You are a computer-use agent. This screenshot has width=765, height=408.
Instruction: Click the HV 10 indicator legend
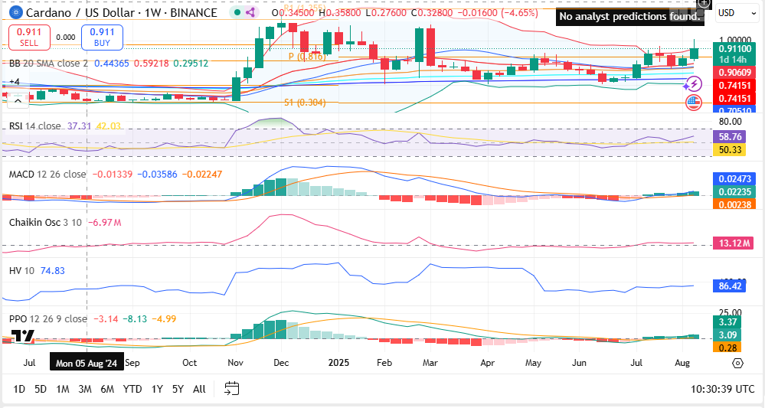[x=22, y=270]
